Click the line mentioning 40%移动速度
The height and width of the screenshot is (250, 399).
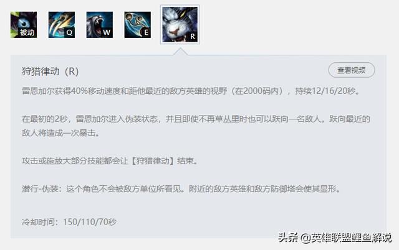pos(191,91)
